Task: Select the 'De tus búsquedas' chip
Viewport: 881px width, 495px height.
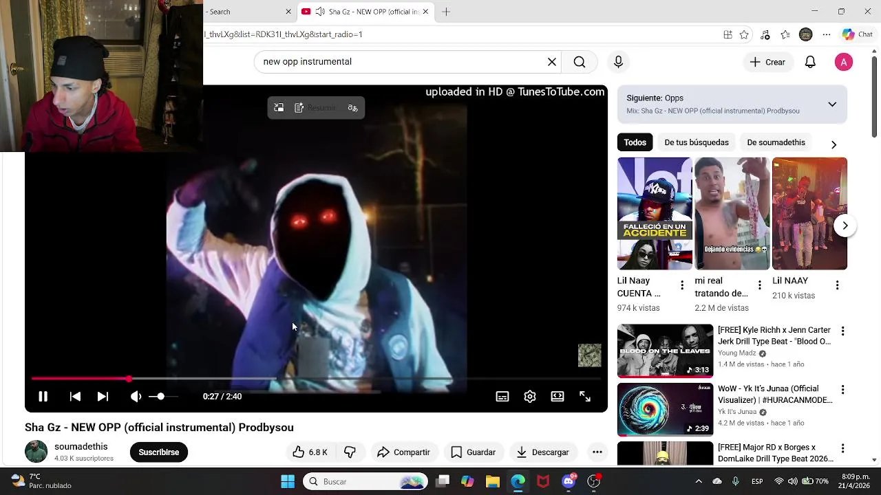Action: point(697,142)
